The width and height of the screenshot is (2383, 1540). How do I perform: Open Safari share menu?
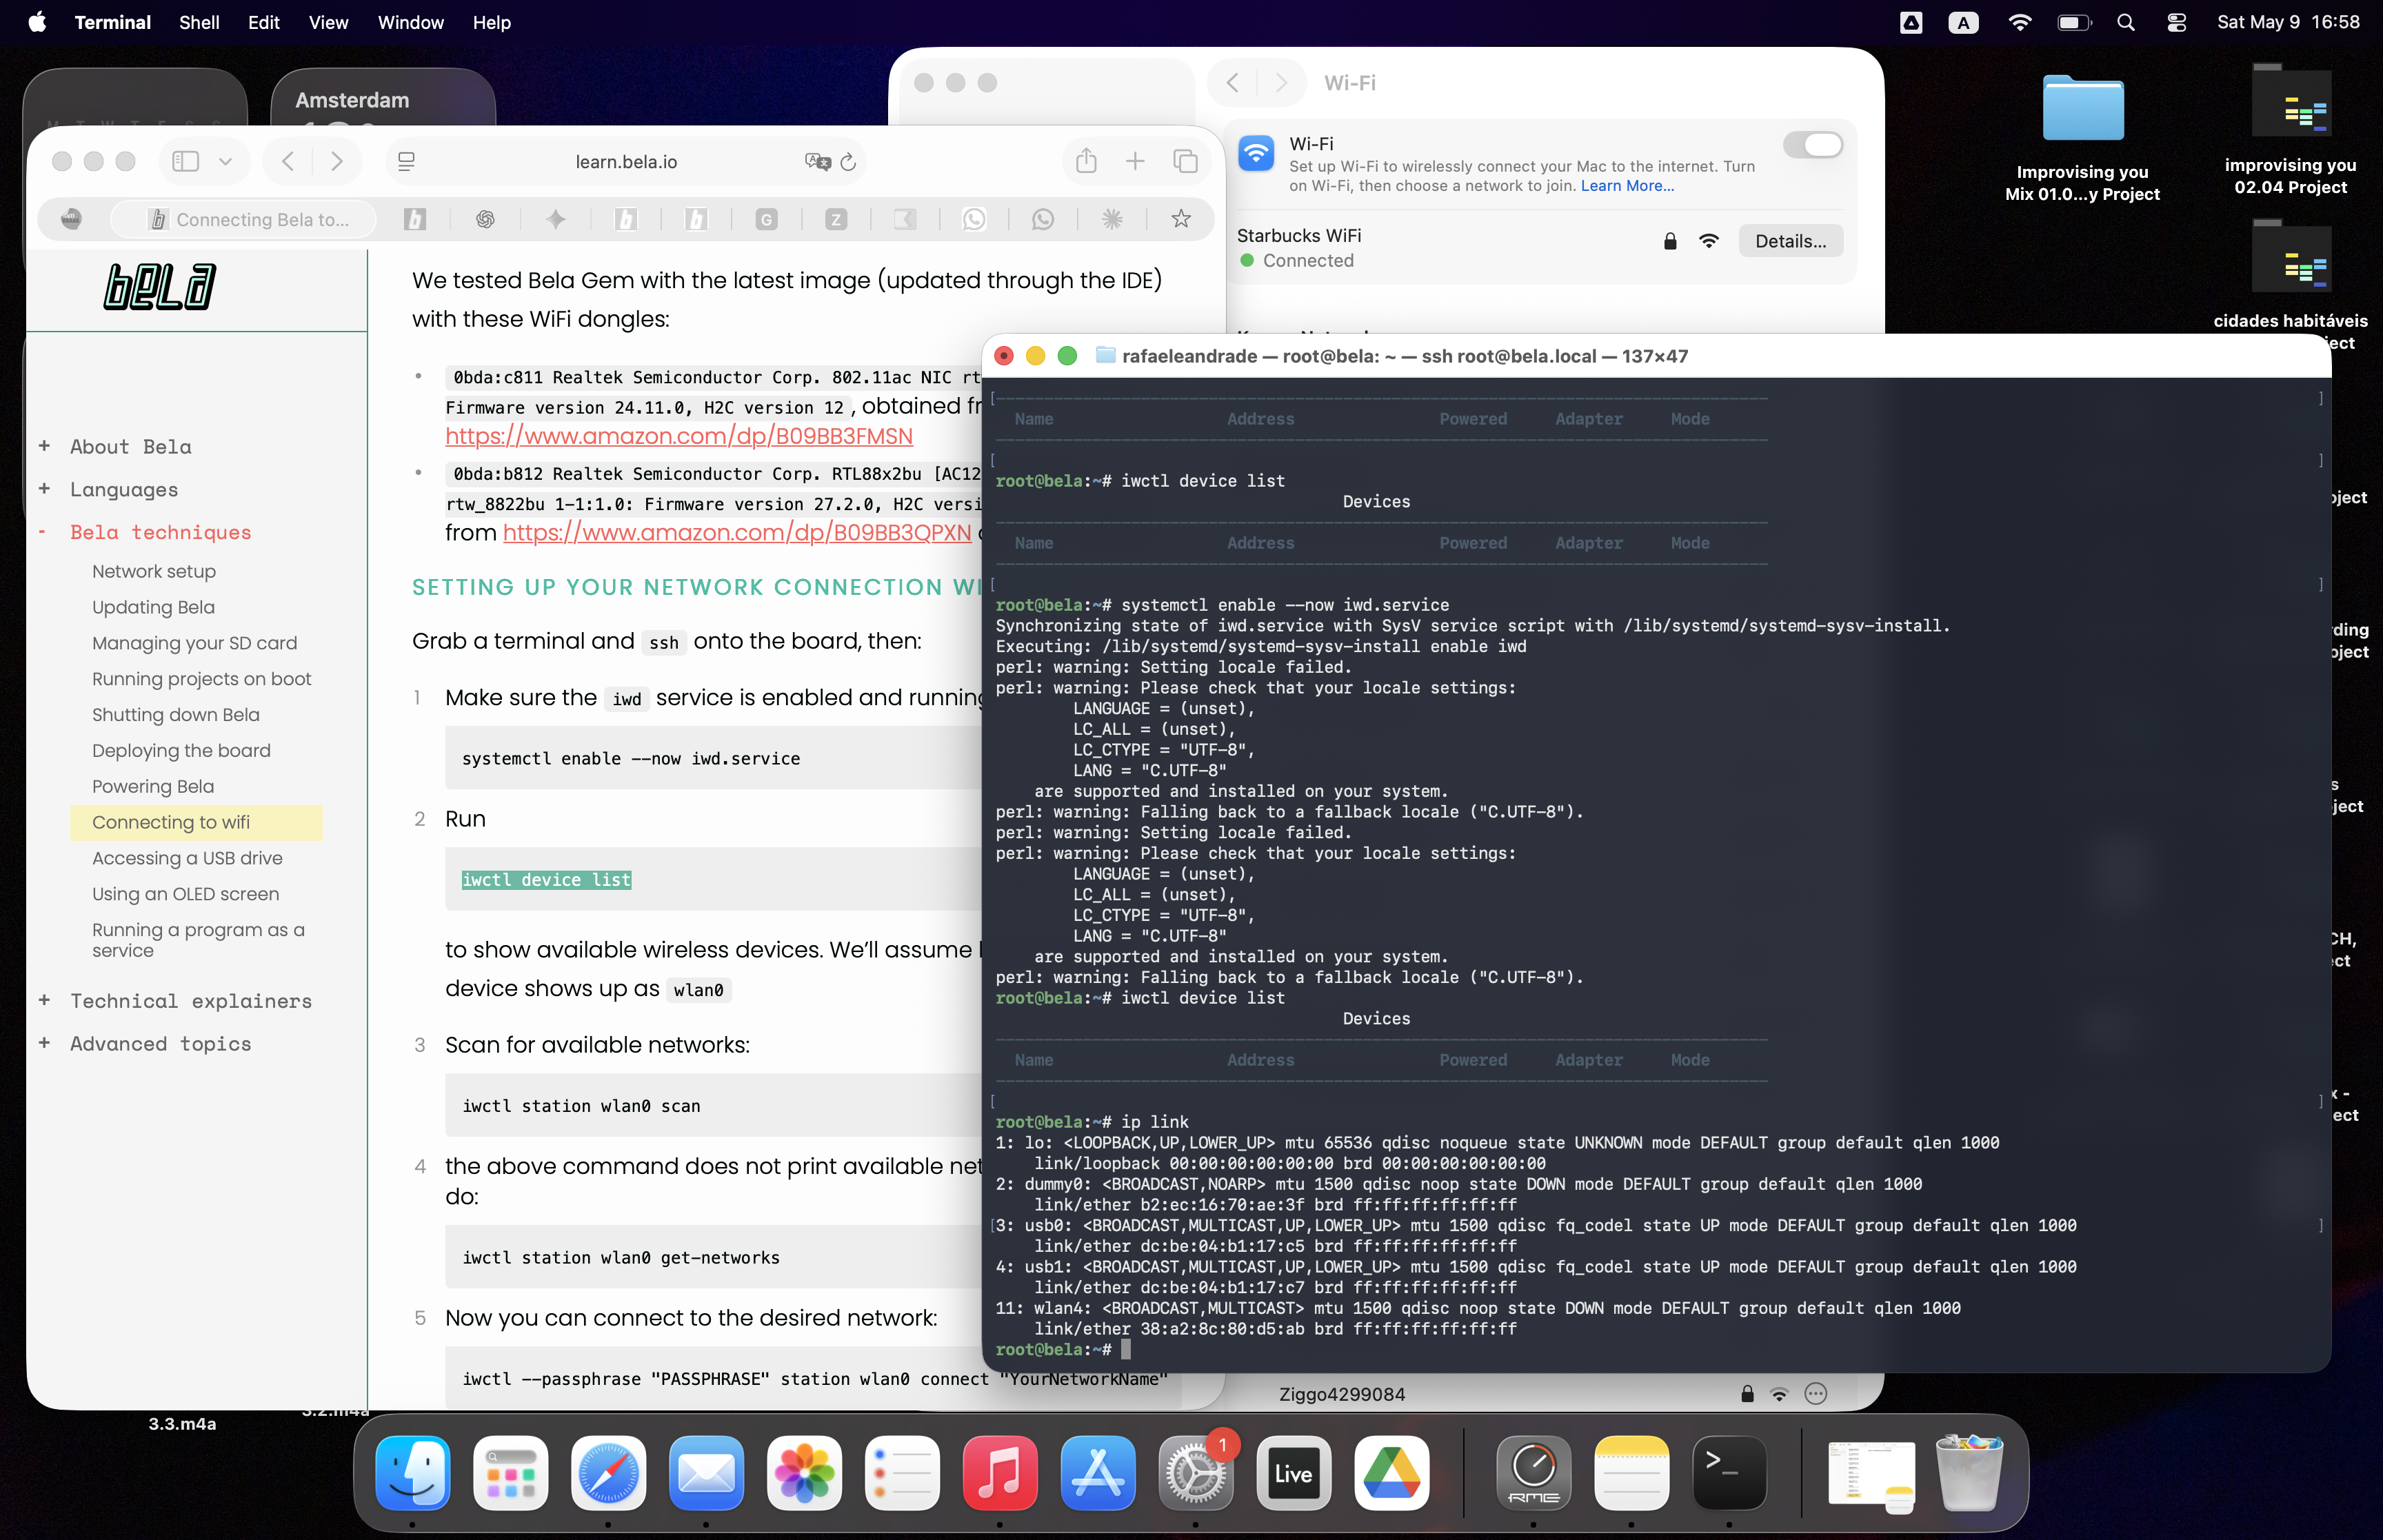[1086, 161]
